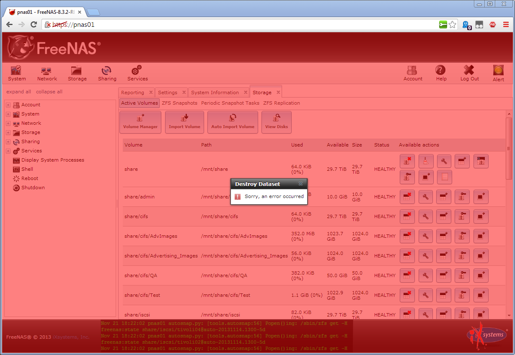Close the Storage tab
515x355 pixels.
[x=277, y=92]
